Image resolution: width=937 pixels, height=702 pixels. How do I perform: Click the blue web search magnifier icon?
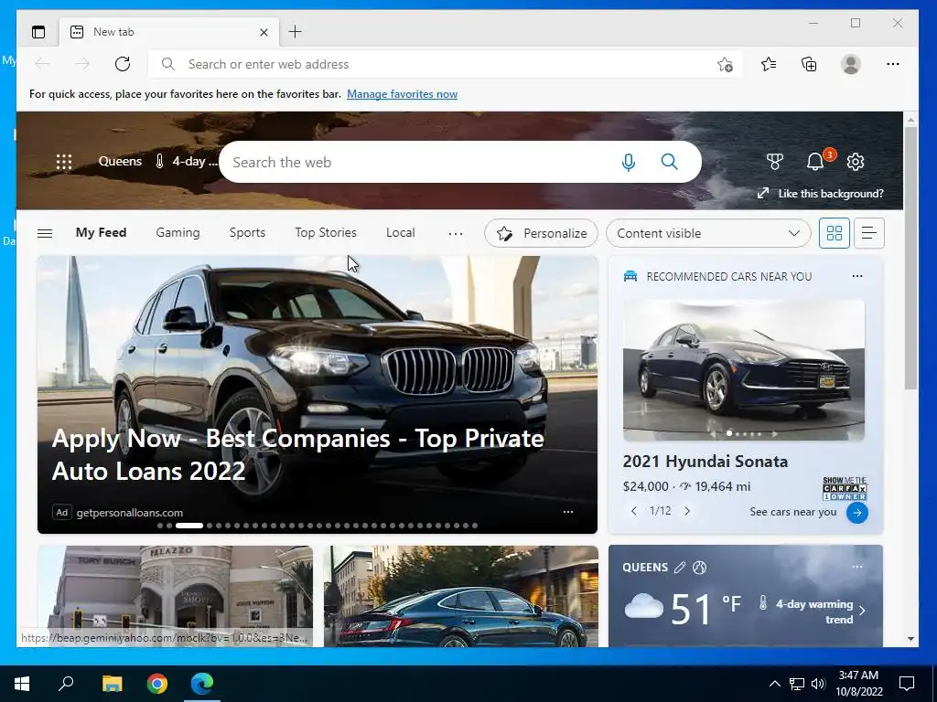(x=669, y=162)
